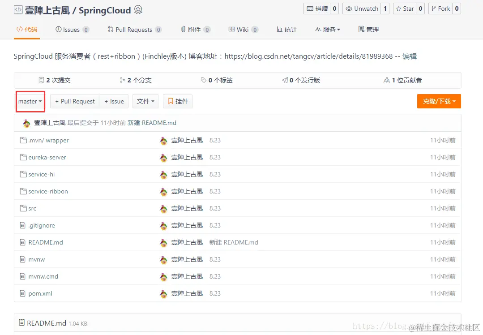
Task: Click the + Pull Request button
Action: (x=75, y=101)
